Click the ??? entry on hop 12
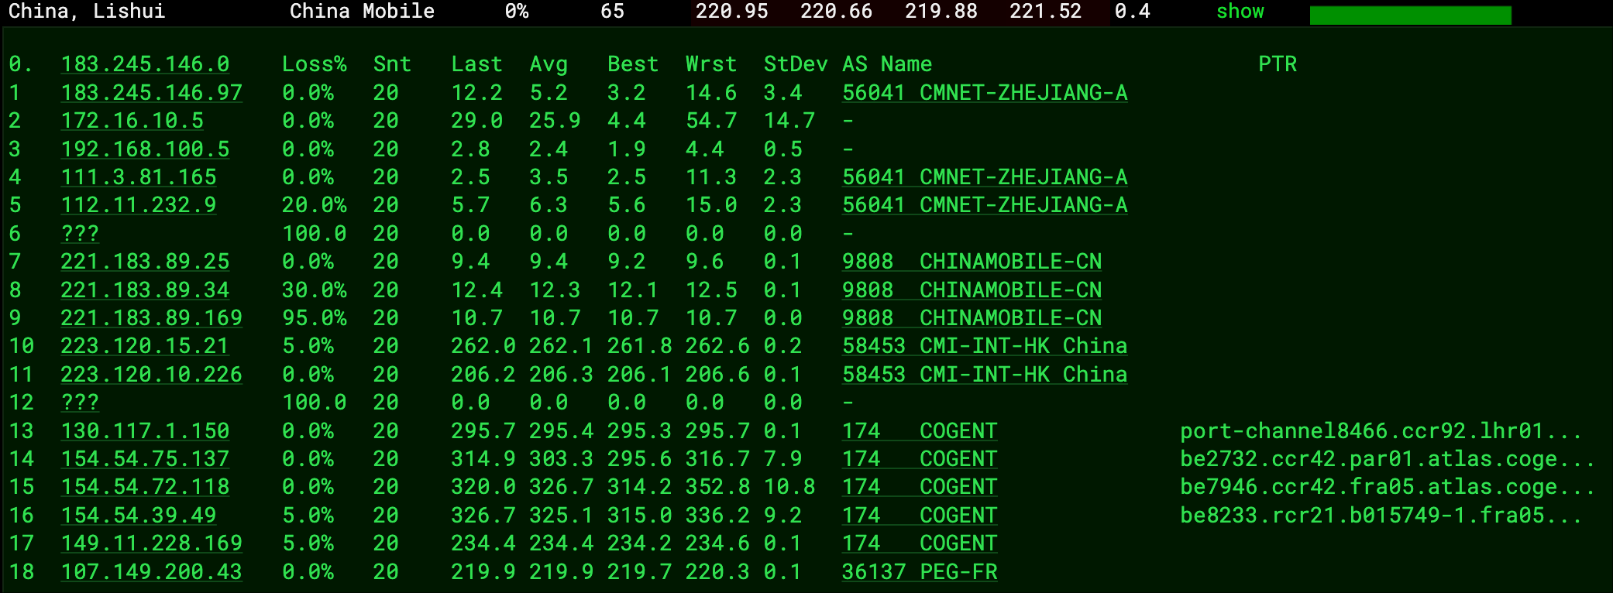This screenshot has width=1613, height=593. [80, 403]
